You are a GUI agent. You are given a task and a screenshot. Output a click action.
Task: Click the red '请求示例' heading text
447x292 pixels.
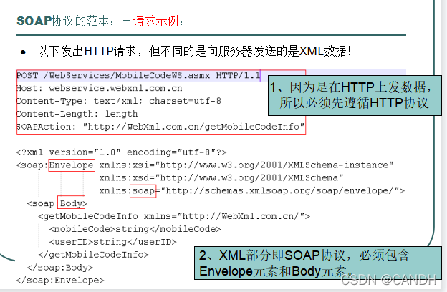158,21
